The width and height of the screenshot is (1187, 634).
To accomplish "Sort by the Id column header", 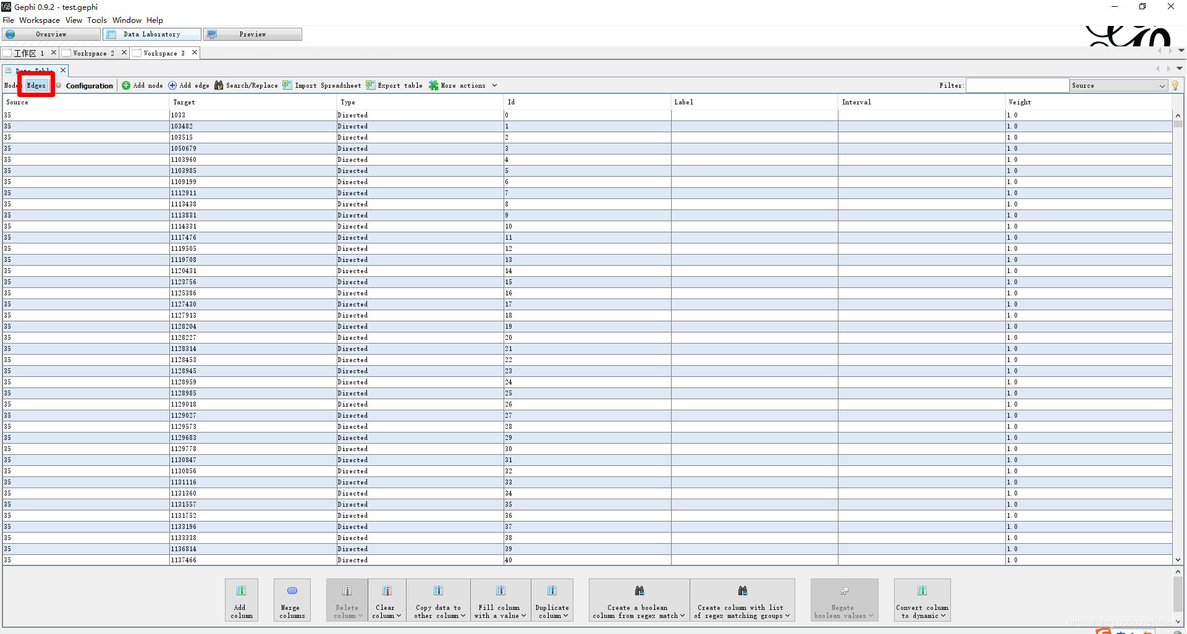I will pos(587,103).
